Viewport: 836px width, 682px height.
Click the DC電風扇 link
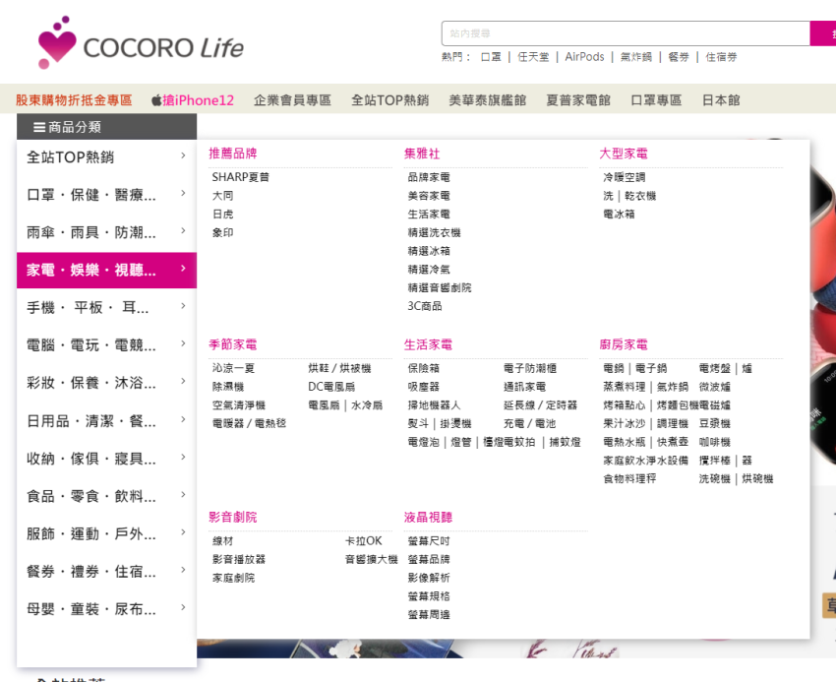(x=331, y=387)
